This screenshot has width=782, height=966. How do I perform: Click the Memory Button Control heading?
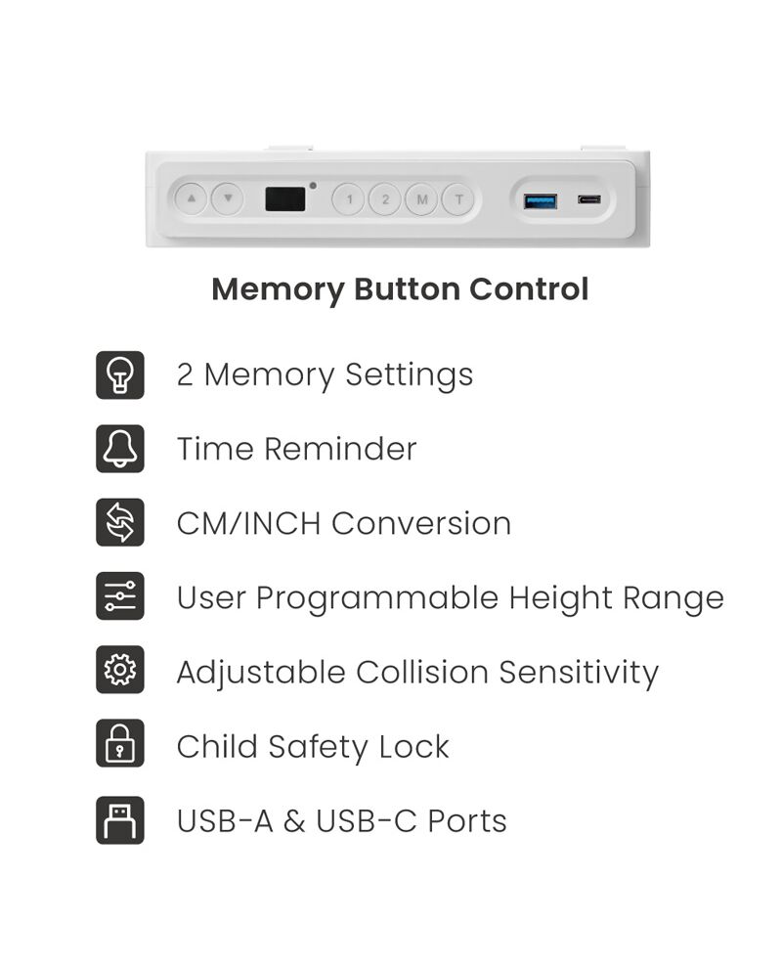pos(400,289)
